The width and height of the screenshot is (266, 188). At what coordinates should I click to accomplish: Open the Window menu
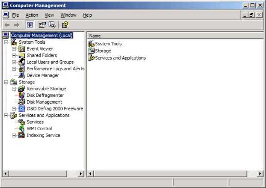69,15
